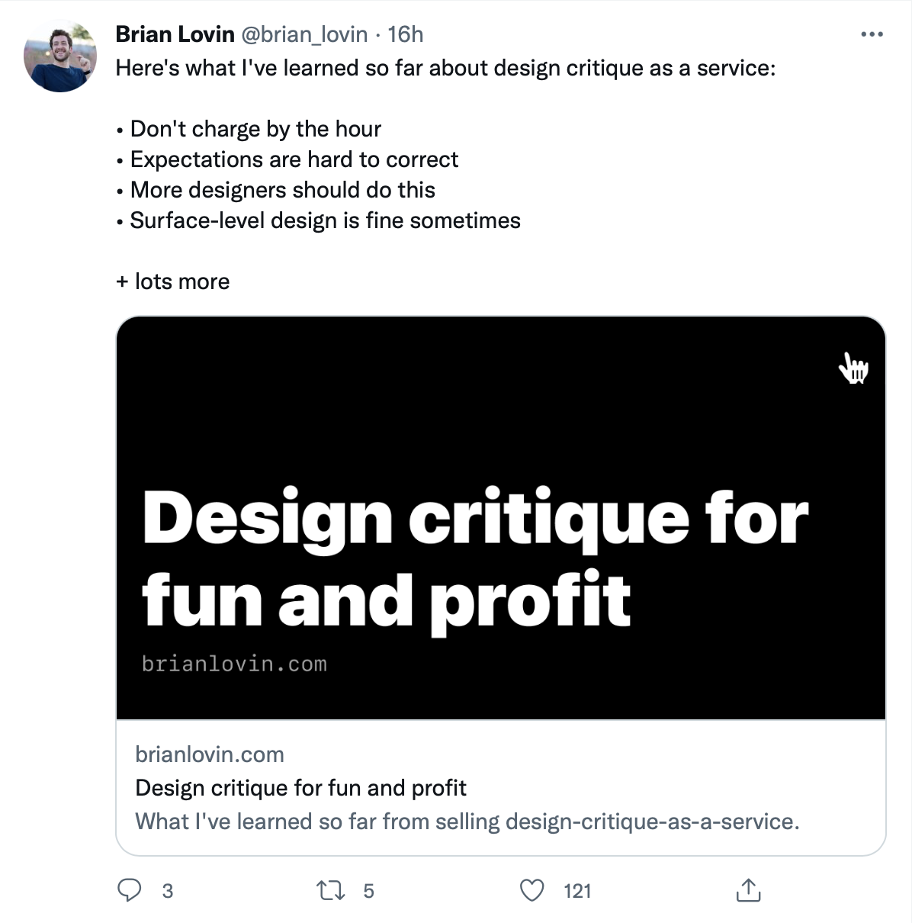
Task: Open Brian Lovin's profile page
Action: (175, 34)
